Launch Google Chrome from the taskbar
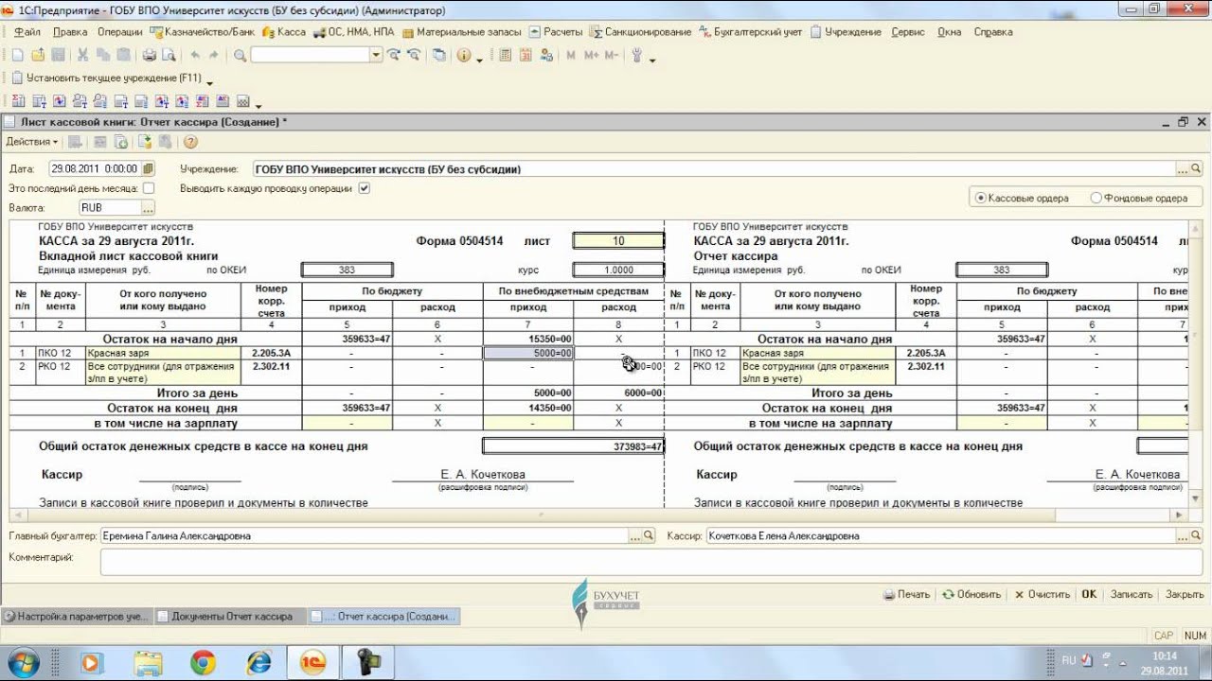 pyautogui.click(x=202, y=662)
